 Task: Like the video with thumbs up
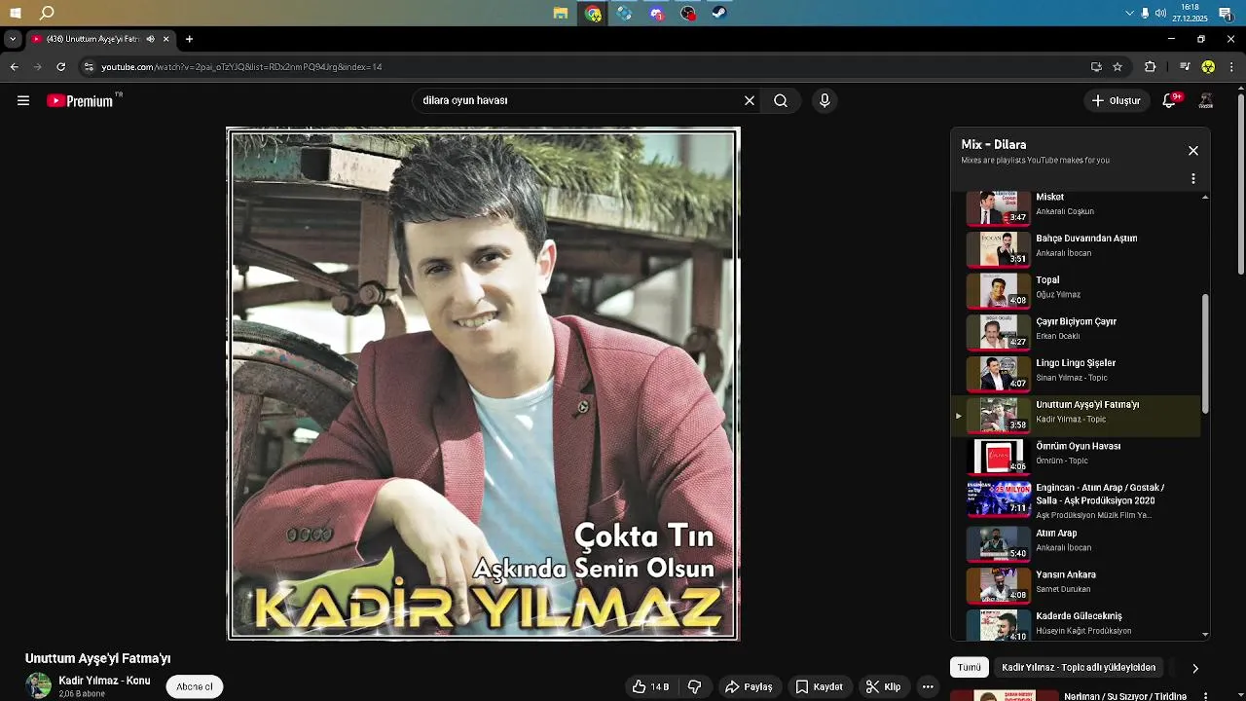650,686
